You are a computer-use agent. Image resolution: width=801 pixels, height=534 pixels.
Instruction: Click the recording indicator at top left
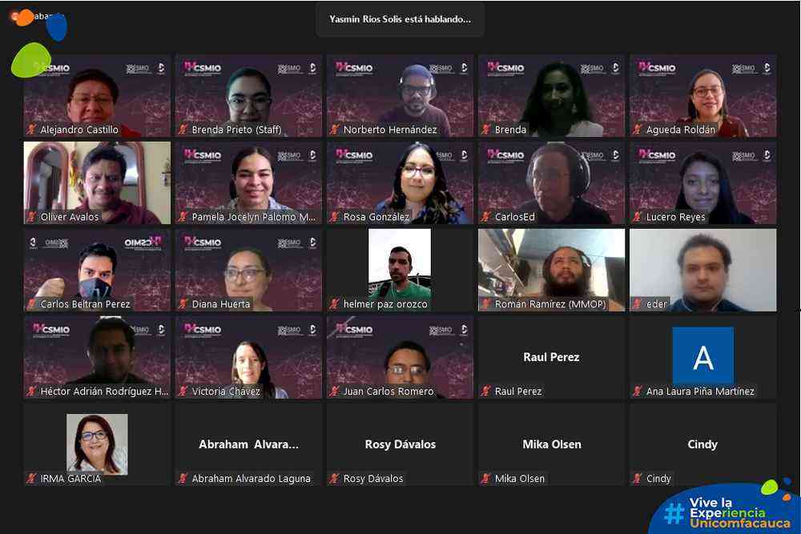[x=36, y=16]
